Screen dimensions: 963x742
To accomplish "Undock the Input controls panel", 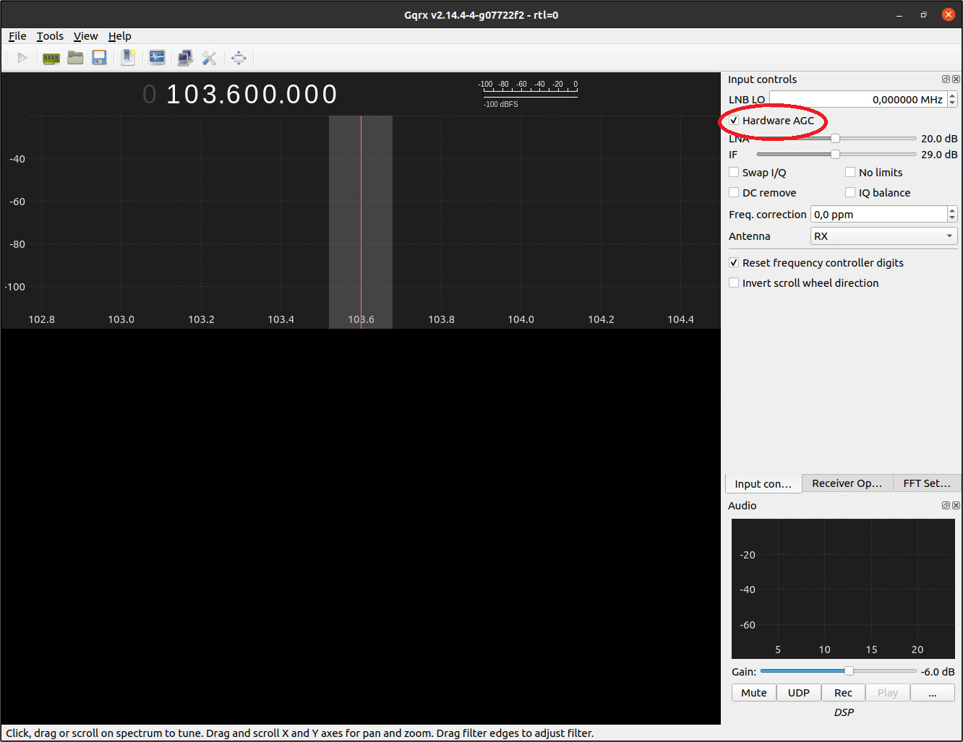I will [946, 79].
